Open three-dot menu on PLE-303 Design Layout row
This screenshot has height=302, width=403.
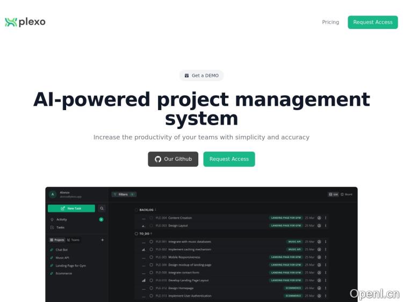click(x=326, y=226)
